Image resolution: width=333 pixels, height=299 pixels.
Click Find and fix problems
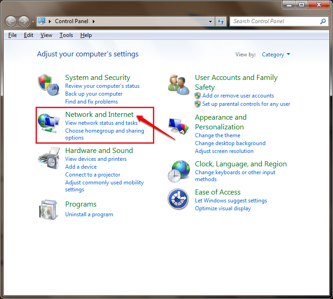(x=91, y=102)
